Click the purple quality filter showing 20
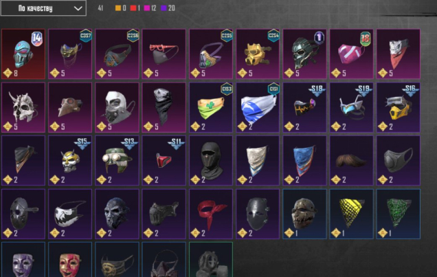This screenshot has width=437, height=277. pyautogui.click(x=168, y=8)
